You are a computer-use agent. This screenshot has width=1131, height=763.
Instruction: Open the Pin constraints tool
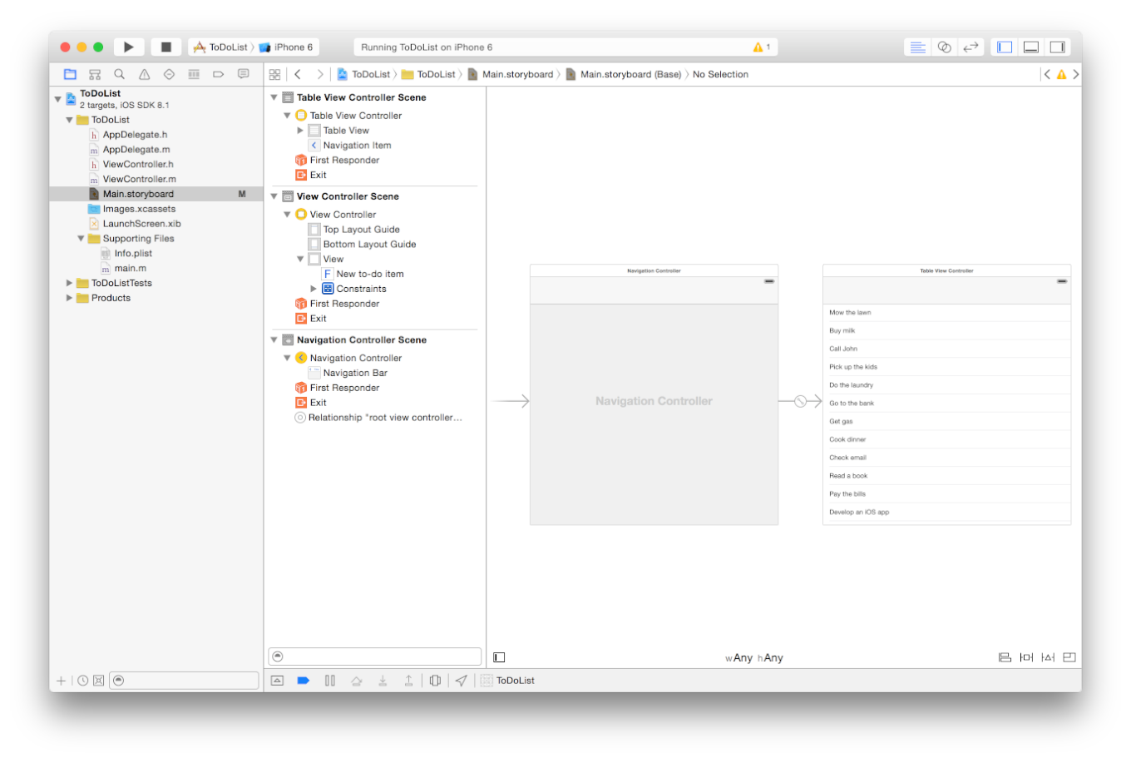tap(1026, 657)
